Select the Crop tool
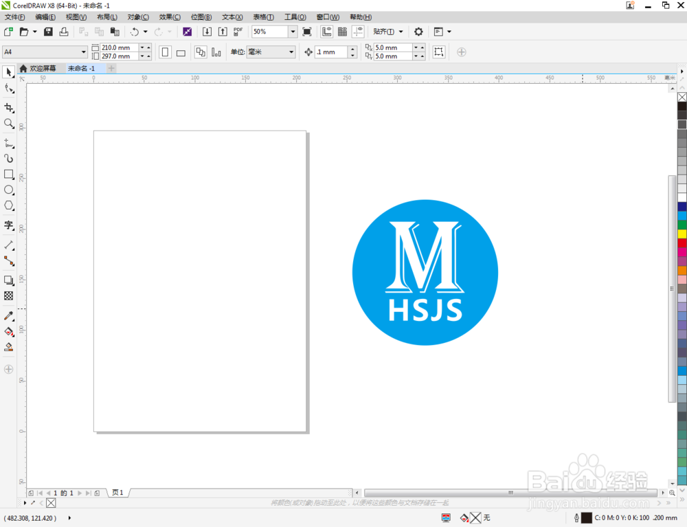This screenshot has height=527, width=687. tap(9, 108)
